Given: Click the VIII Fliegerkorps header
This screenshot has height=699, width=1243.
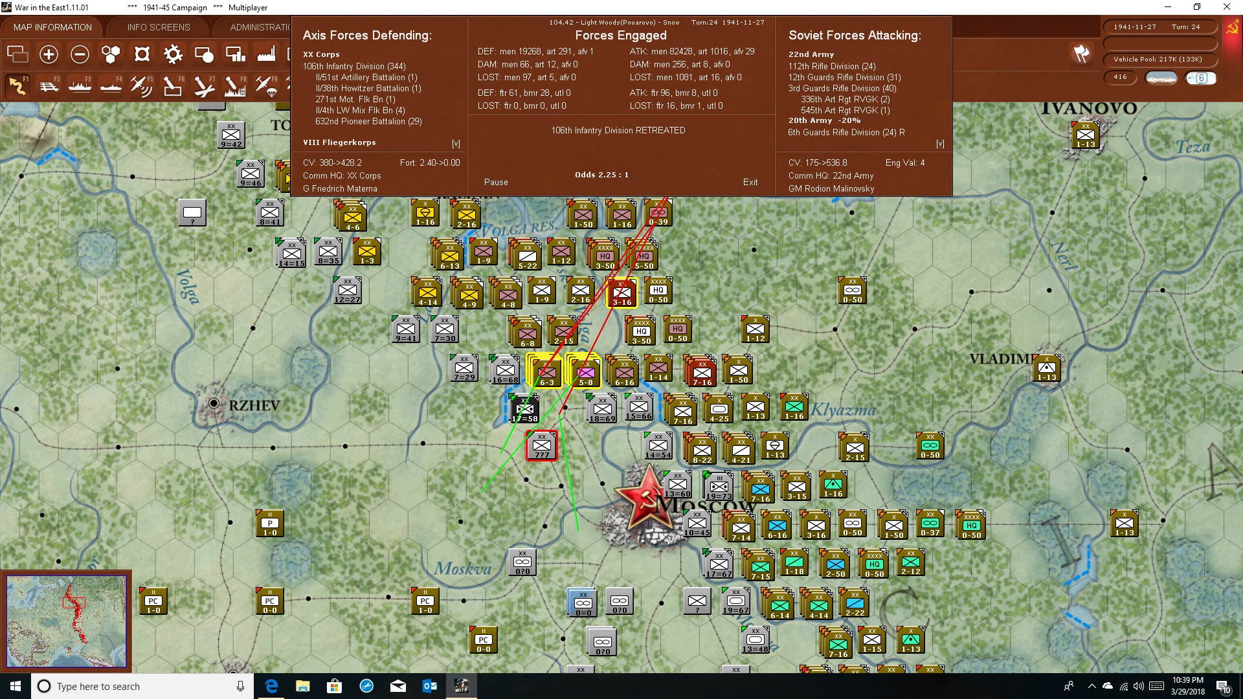Looking at the screenshot, I should coord(339,142).
